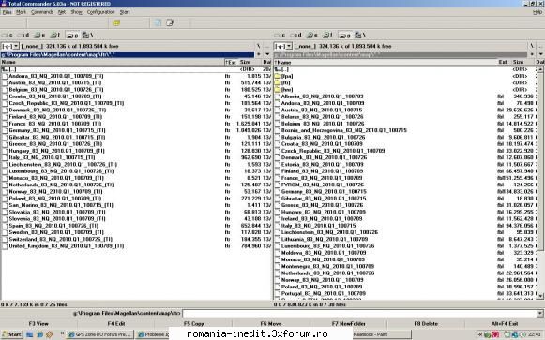This screenshot has height=340, width=545.
Task: Select drive g button in right panel
Action: [x=344, y=35]
